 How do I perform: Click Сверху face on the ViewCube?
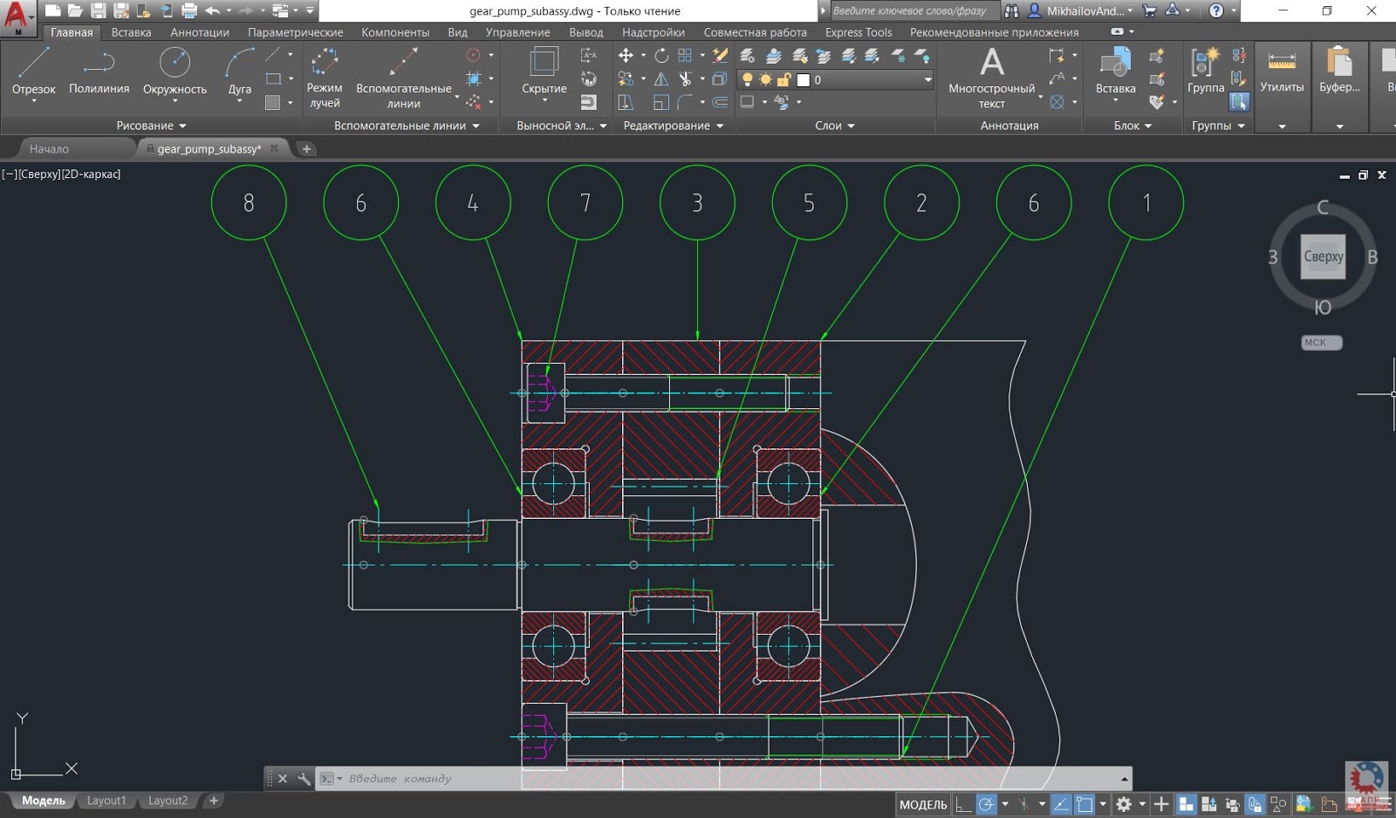pos(1323,256)
